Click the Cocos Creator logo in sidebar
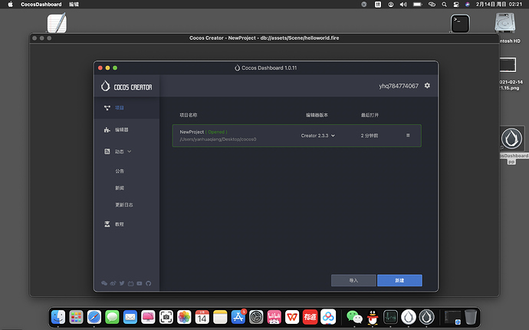 point(127,87)
